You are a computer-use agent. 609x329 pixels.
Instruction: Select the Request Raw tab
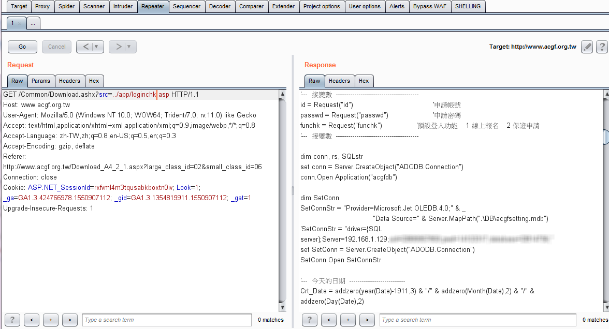tap(17, 81)
